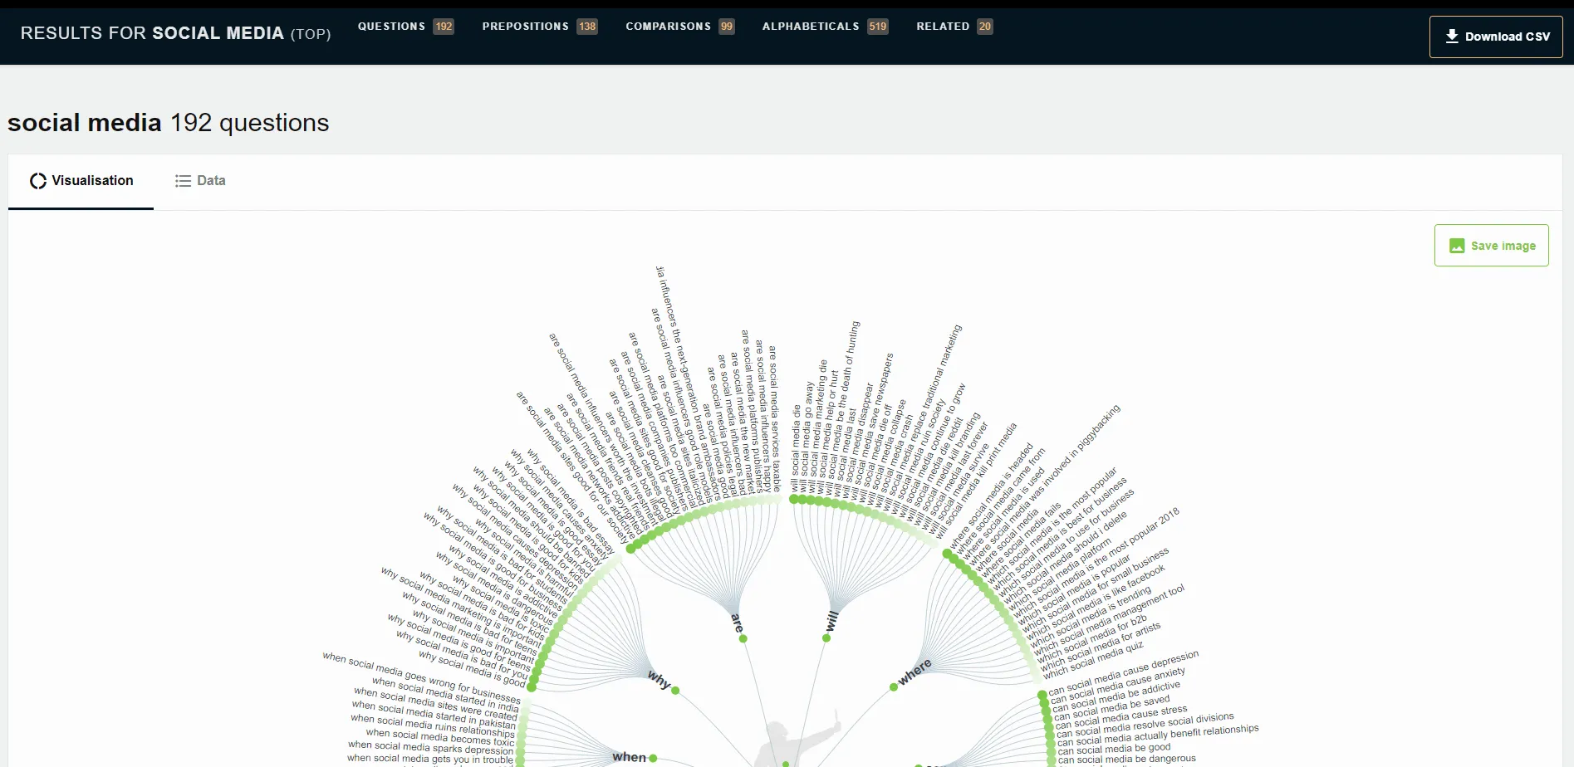1574x767 pixels.
Task: Click the circular Visualisation icon
Action: [38, 181]
